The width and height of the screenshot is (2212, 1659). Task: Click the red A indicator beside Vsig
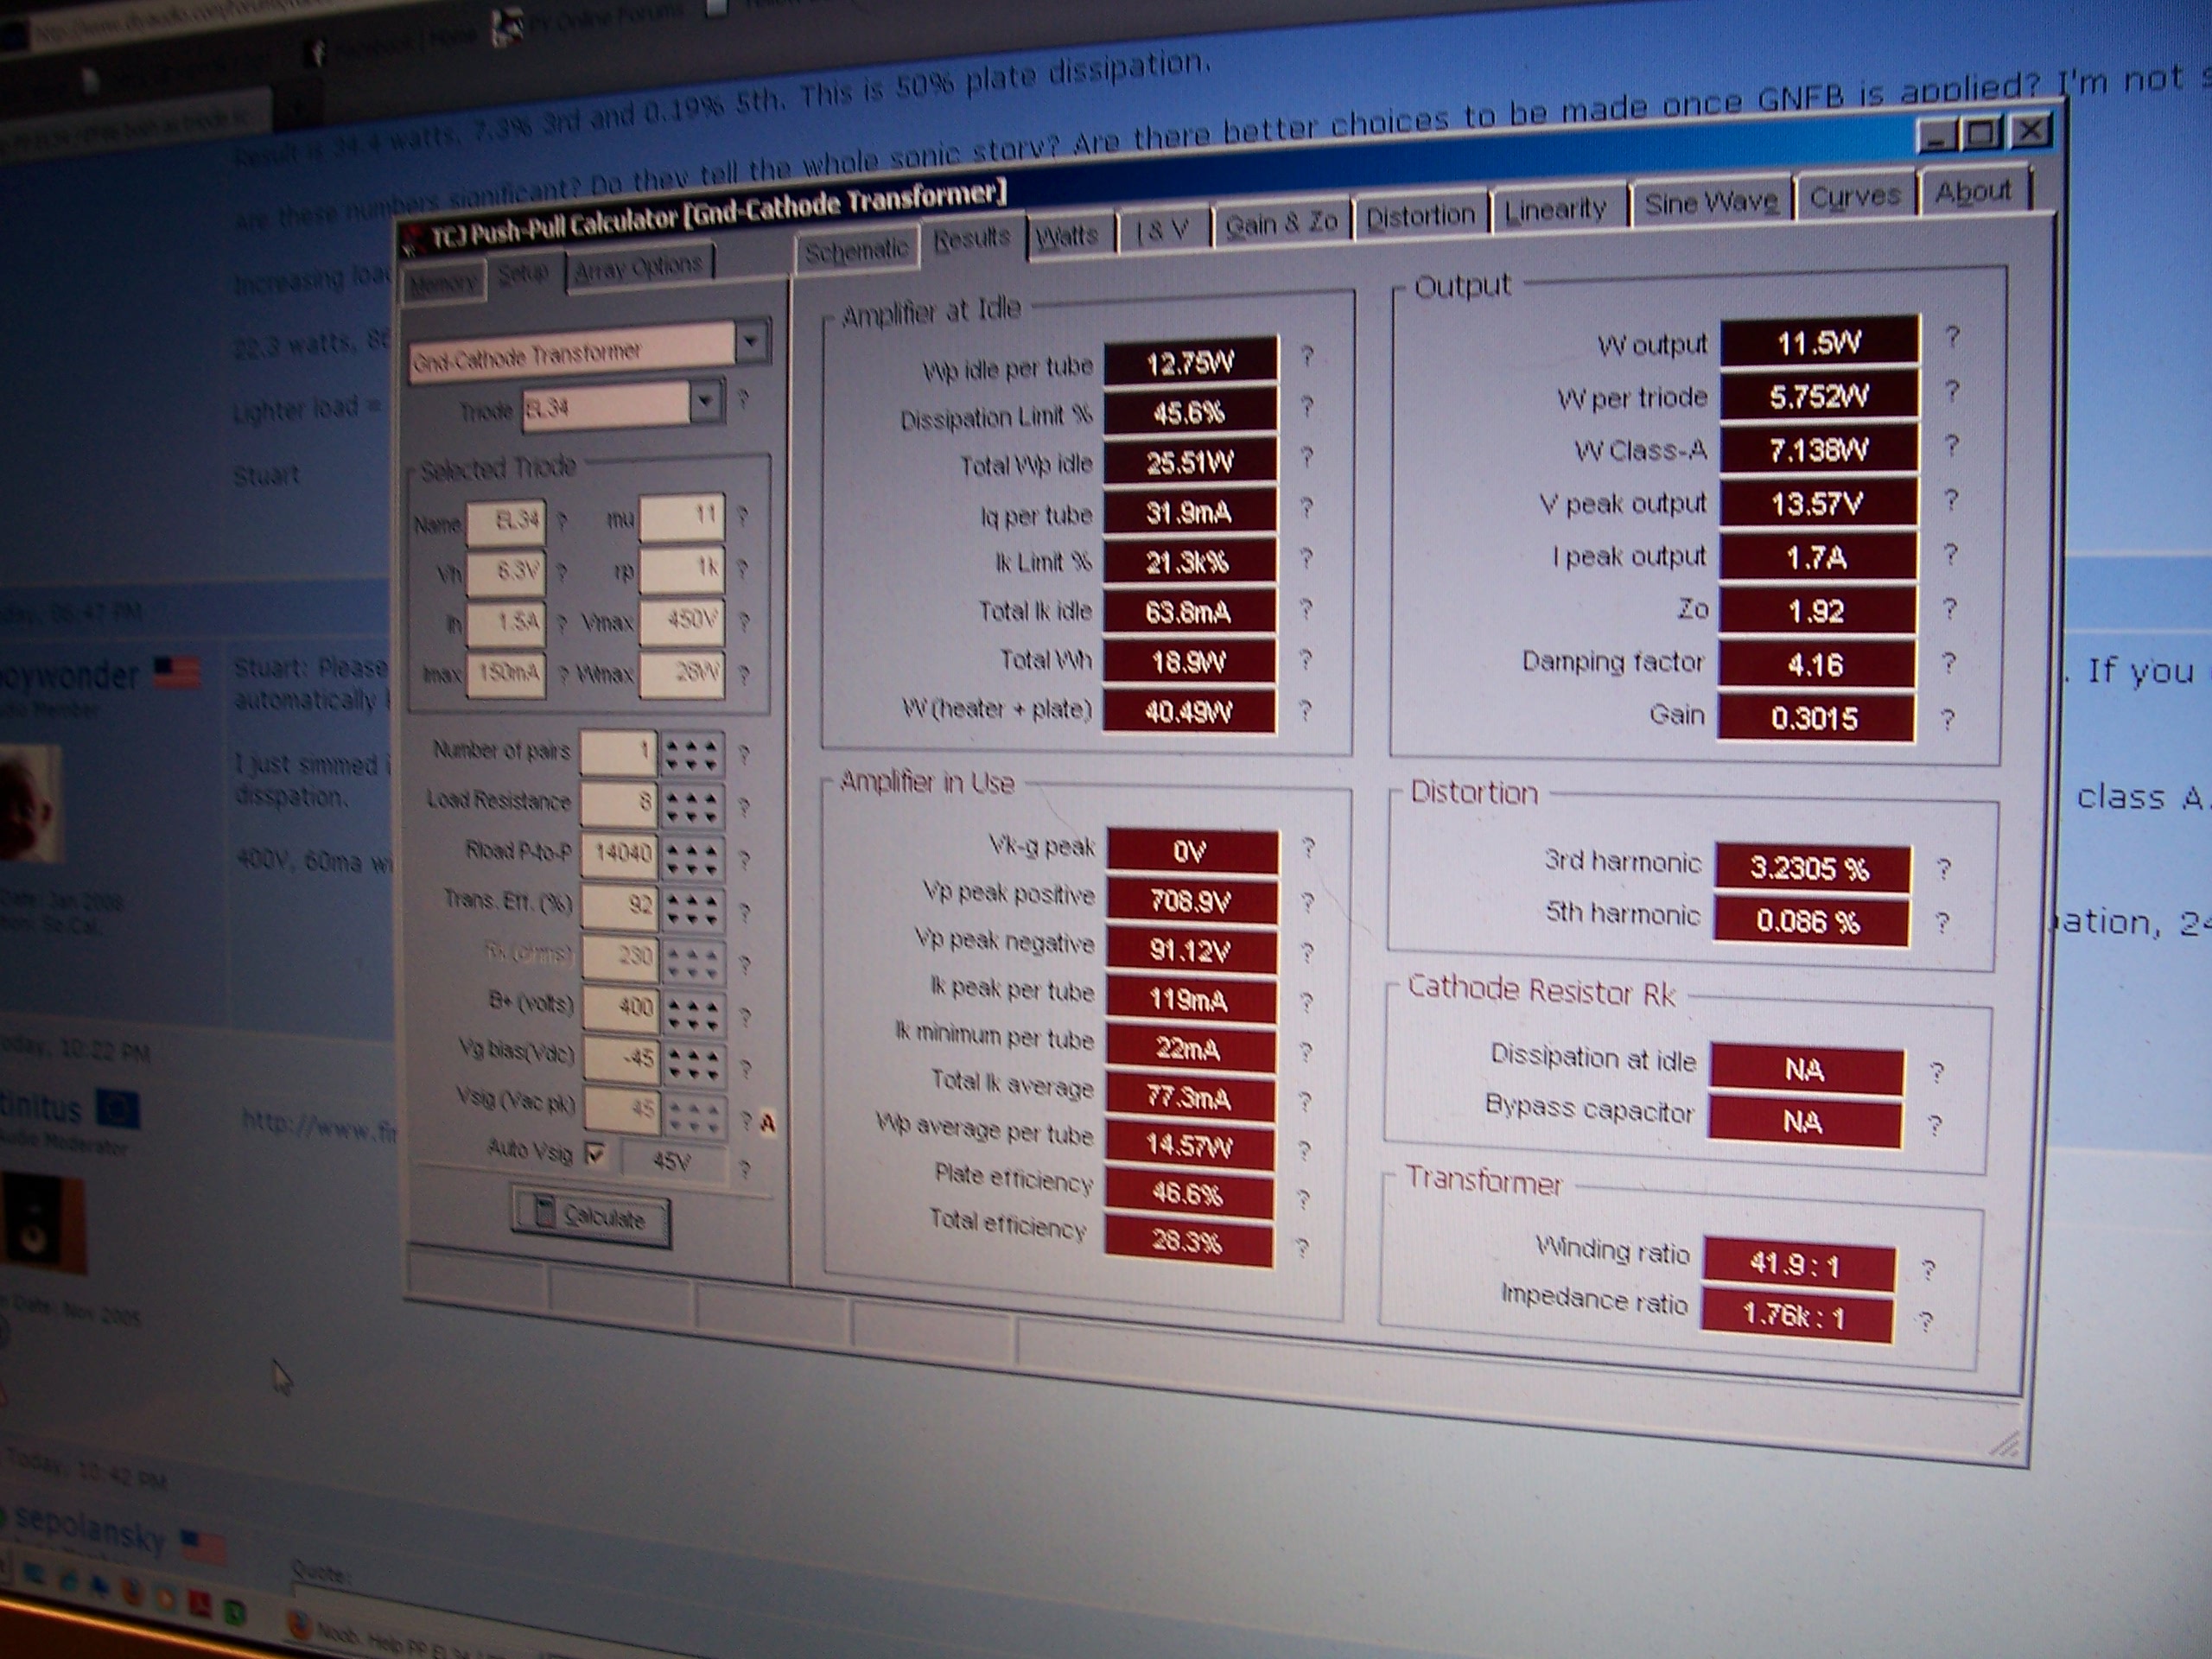tap(768, 1123)
